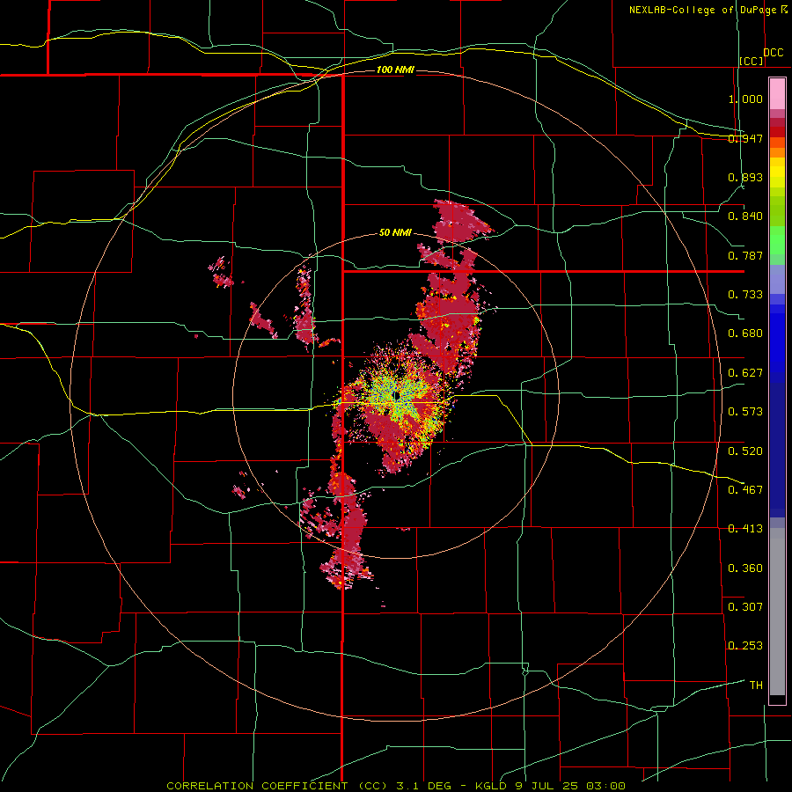Select the 0.733 scale value
792x792 pixels.
pyautogui.click(x=745, y=295)
